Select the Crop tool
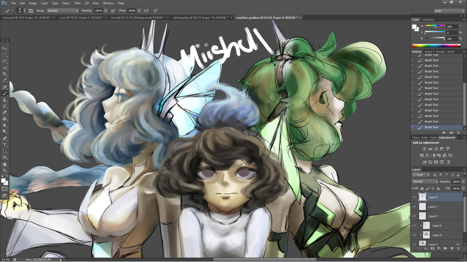Screen dimensions: 467x262 point(5,74)
